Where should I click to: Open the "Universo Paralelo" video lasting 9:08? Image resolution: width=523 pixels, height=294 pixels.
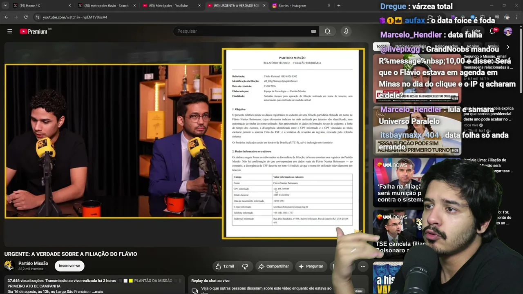pos(417,131)
